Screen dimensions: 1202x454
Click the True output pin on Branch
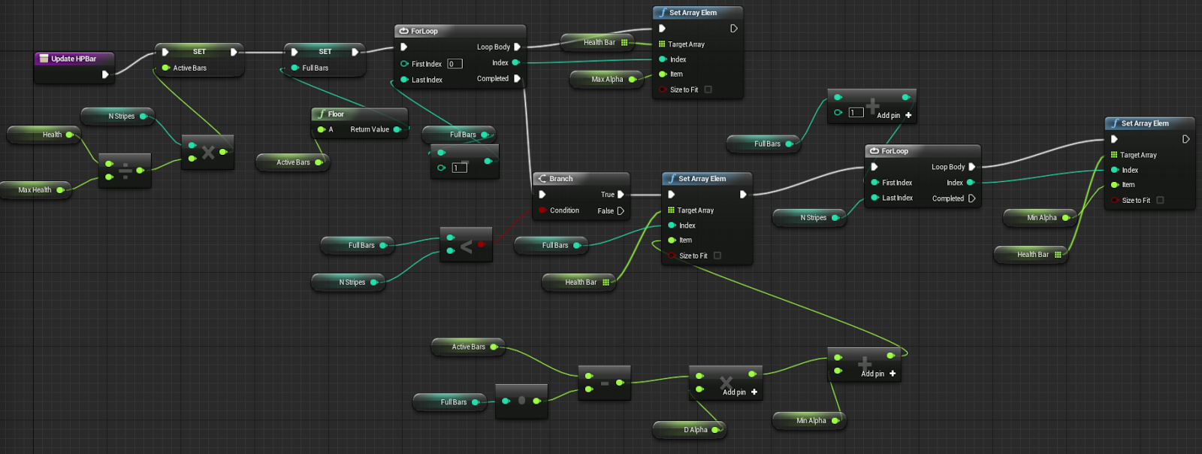coord(621,195)
